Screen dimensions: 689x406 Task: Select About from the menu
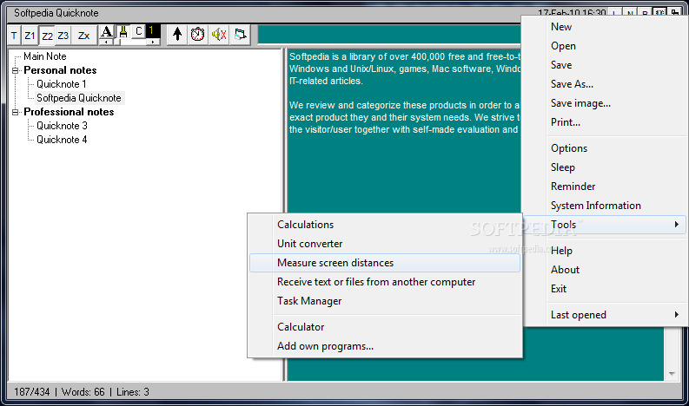(604, 270)
